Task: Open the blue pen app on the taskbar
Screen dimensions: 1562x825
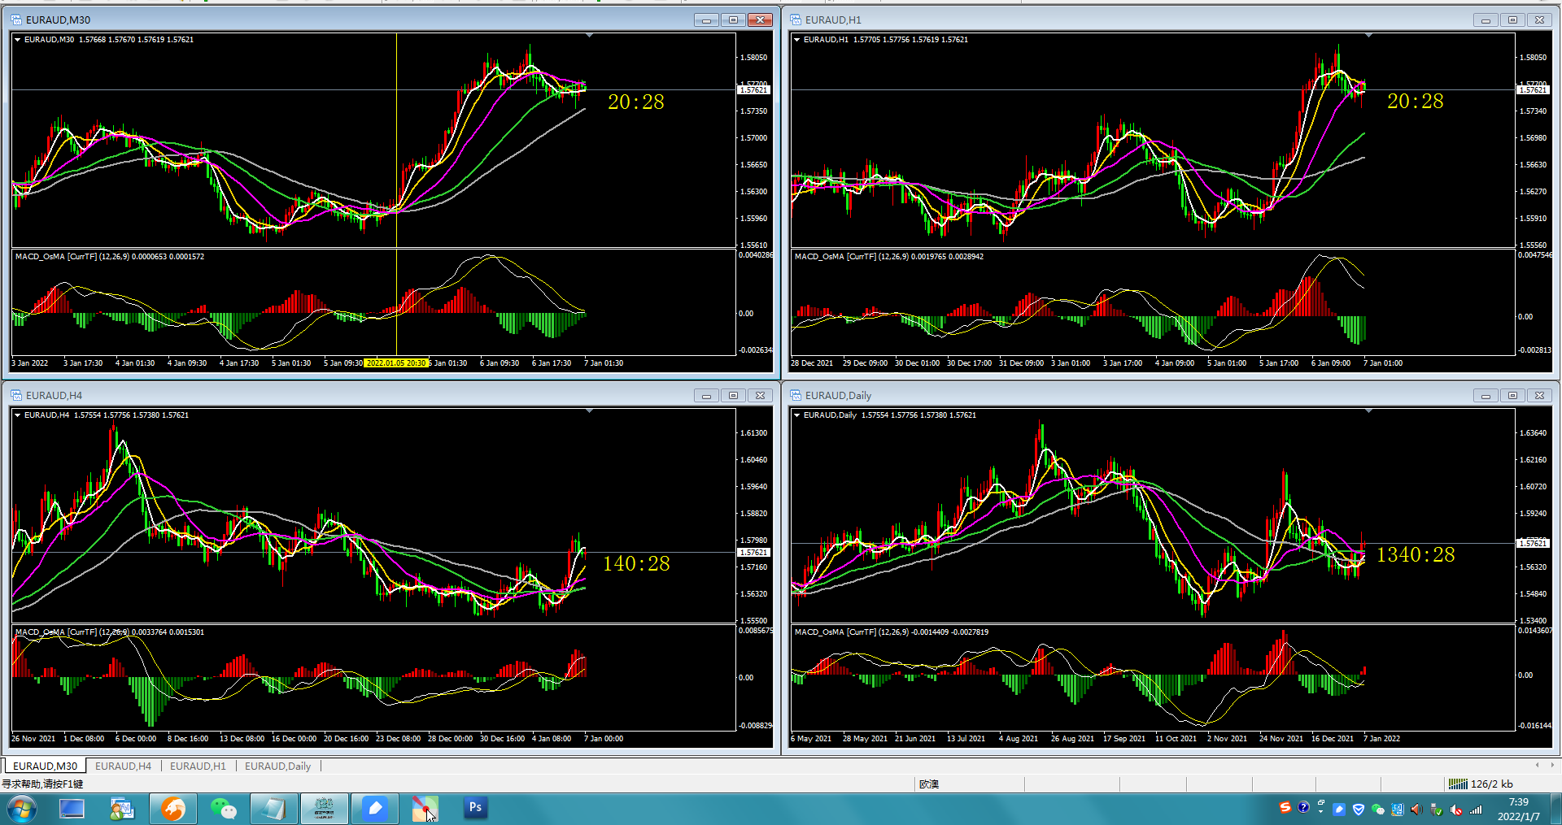Action: [x=374, y=809]
